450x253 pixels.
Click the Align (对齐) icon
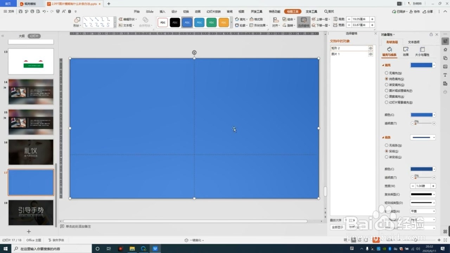[276, 20]
